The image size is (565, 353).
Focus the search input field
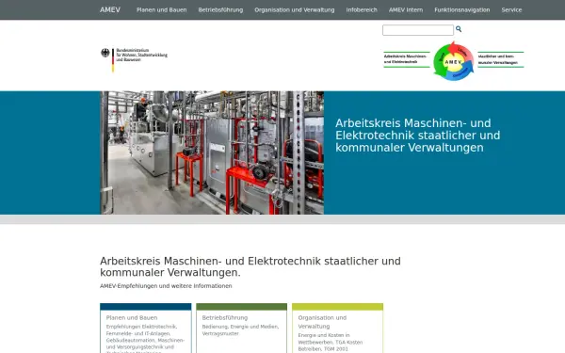[418, 30]
